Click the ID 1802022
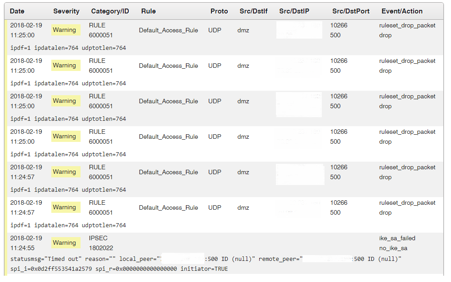Image resolution: width=451 pixels, height=282 pixels. pyautogui.click(x=101, y=248)
